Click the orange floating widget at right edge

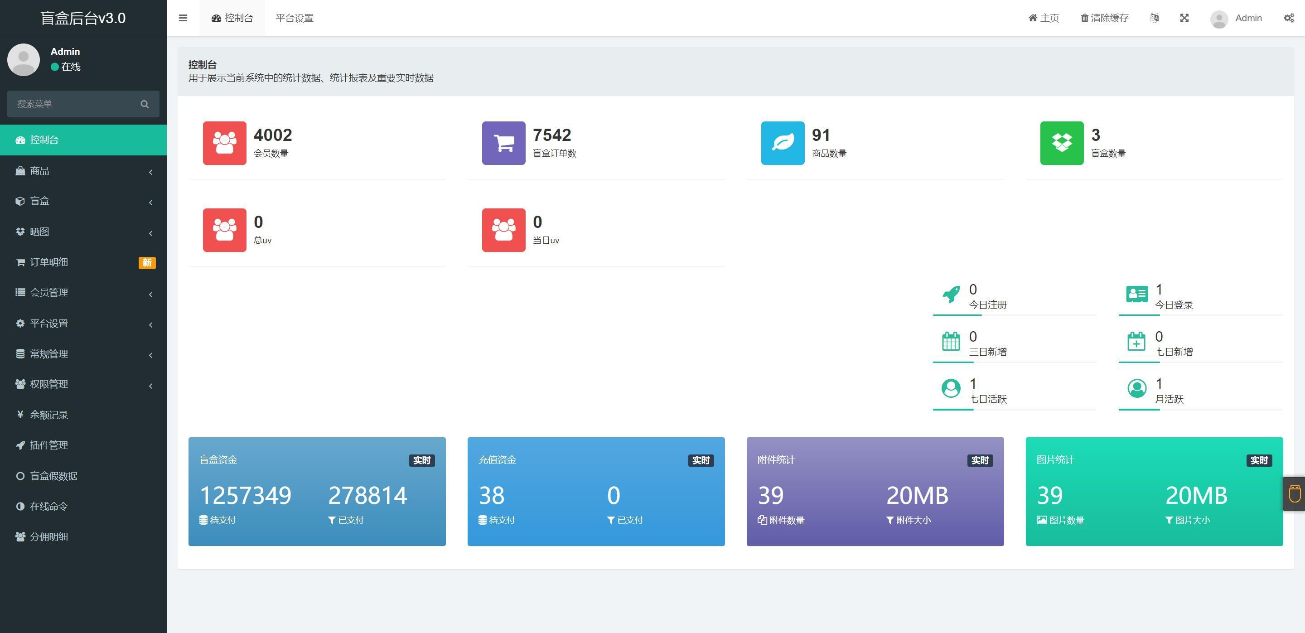click(1295, 494)
